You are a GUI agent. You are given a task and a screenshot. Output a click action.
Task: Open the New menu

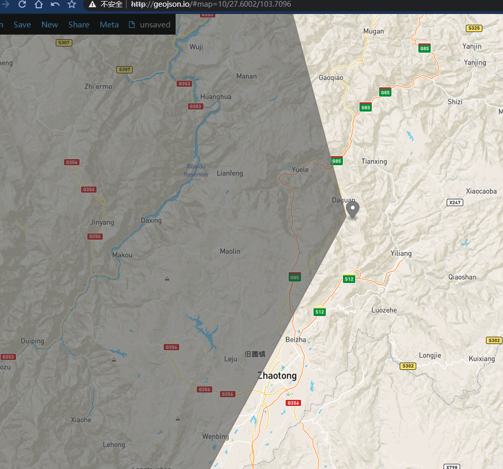pos(50,25)
